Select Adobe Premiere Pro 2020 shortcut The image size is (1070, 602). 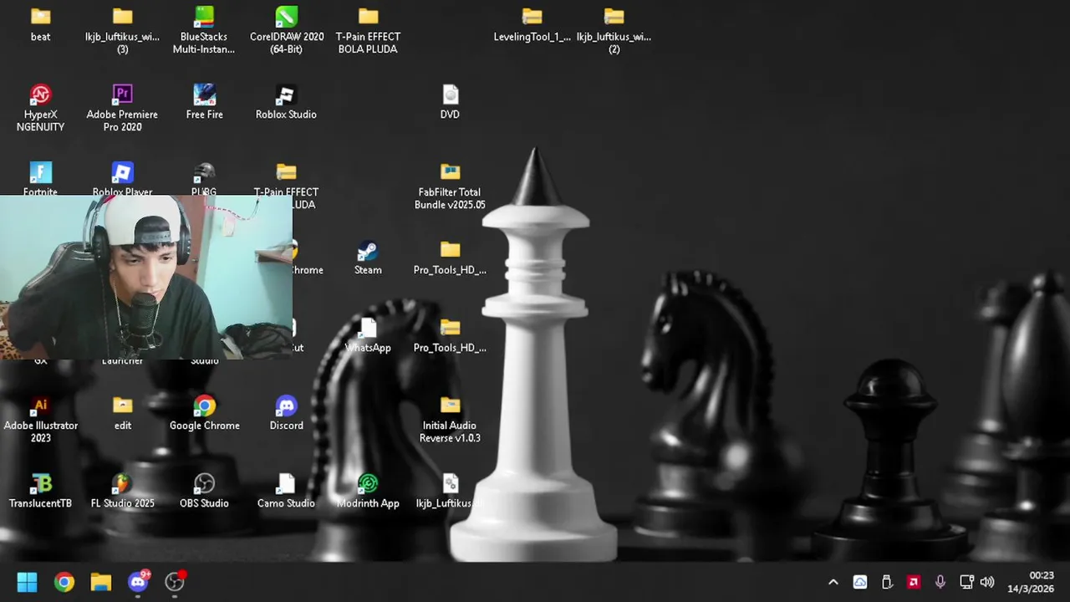(x=122, y=109)
